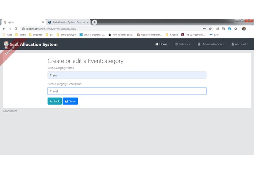Open the How to install dock... bookmark
This screenshot has width=254, height=181.
[x=121, y=34]
